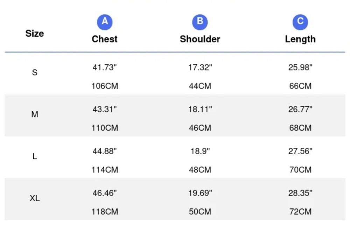Viewport: 350px width, 236px height.
Task: Select the 106CM chest measurement
Action: tap(105, 86)
